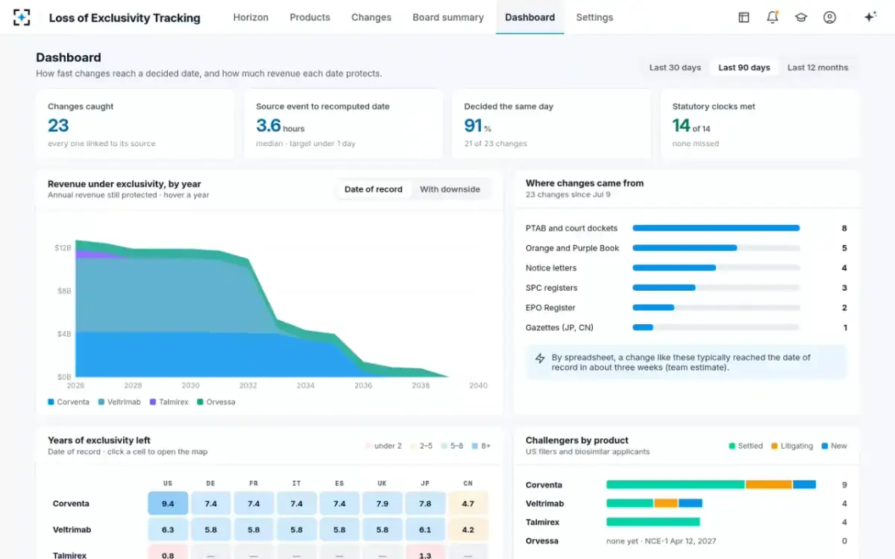Click the 'every one linked to its source' text
The width and height of the screenshot is (895, 559).
pos(101,144)
